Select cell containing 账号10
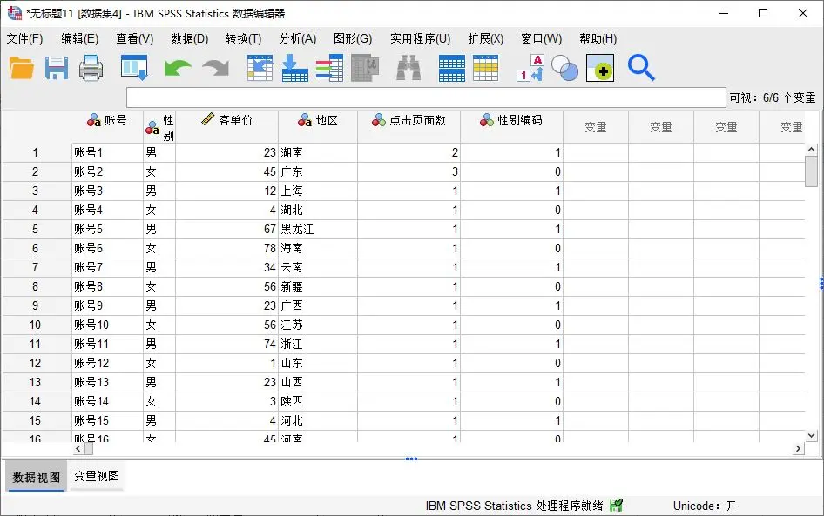The image size is (824, 516). [x=107, y=325]
